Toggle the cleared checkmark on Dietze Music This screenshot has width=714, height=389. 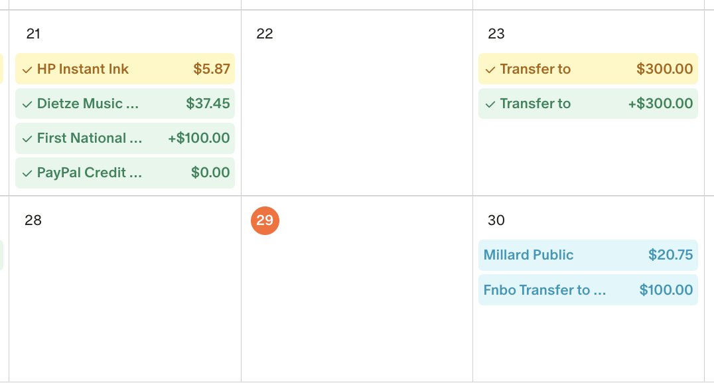[x=27, y=104]
